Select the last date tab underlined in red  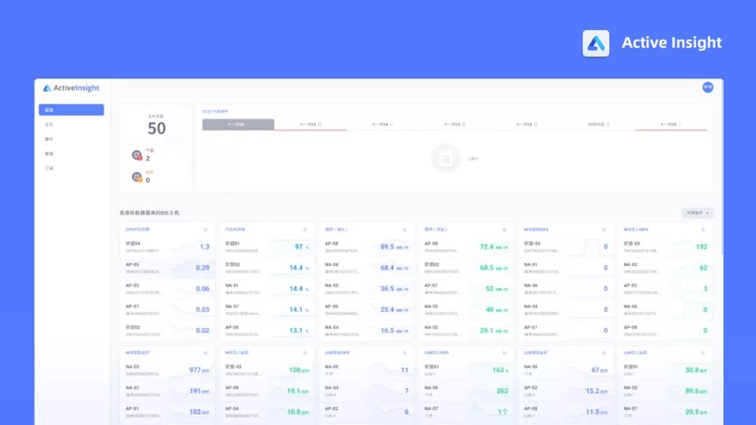[x=671, y=124]
